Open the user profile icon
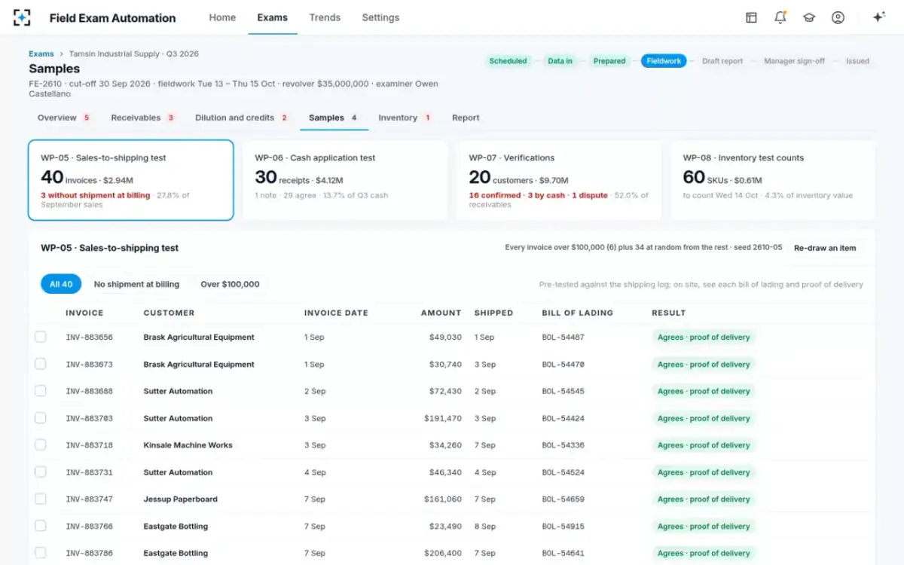This screenshot has height=565, width=904. point(838,17)
